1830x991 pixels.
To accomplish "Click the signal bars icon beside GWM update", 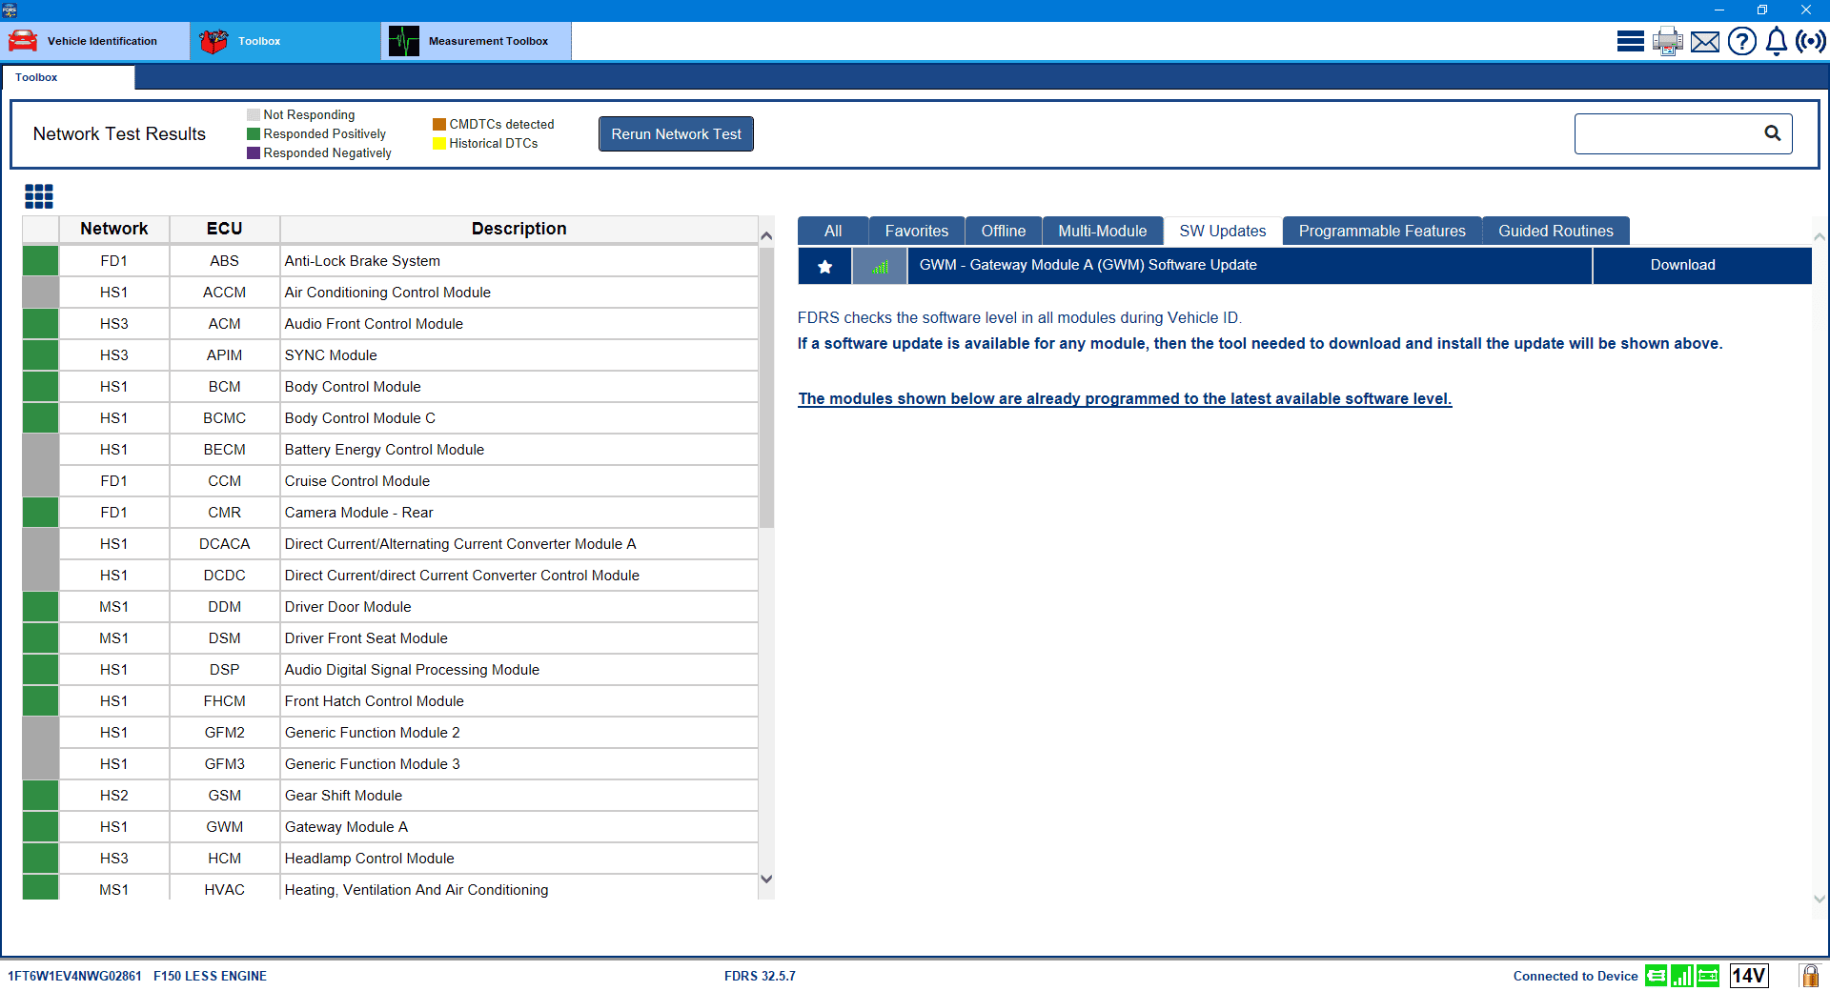I will click(x=880, y=266).
